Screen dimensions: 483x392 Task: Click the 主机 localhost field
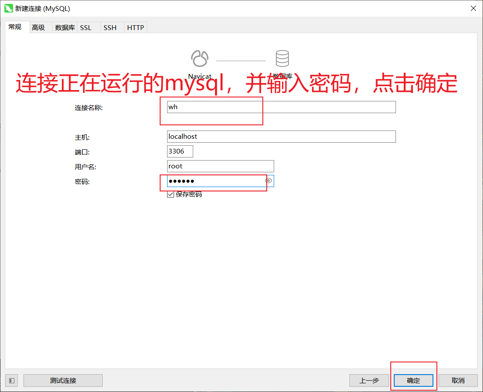(x=281, y=137)
